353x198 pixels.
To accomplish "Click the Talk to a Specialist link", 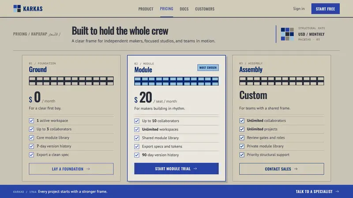I will (317, 191).
